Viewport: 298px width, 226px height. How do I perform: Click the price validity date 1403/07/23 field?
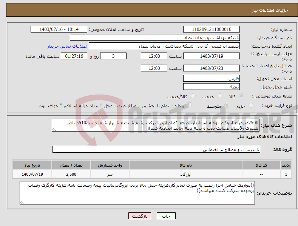point(212,68)
